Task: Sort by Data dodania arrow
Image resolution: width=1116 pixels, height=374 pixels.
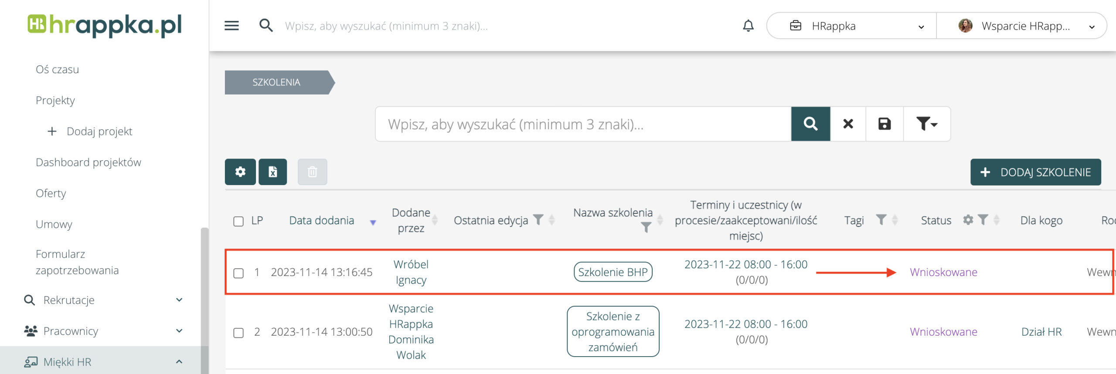Action: (x=373, y=222)
